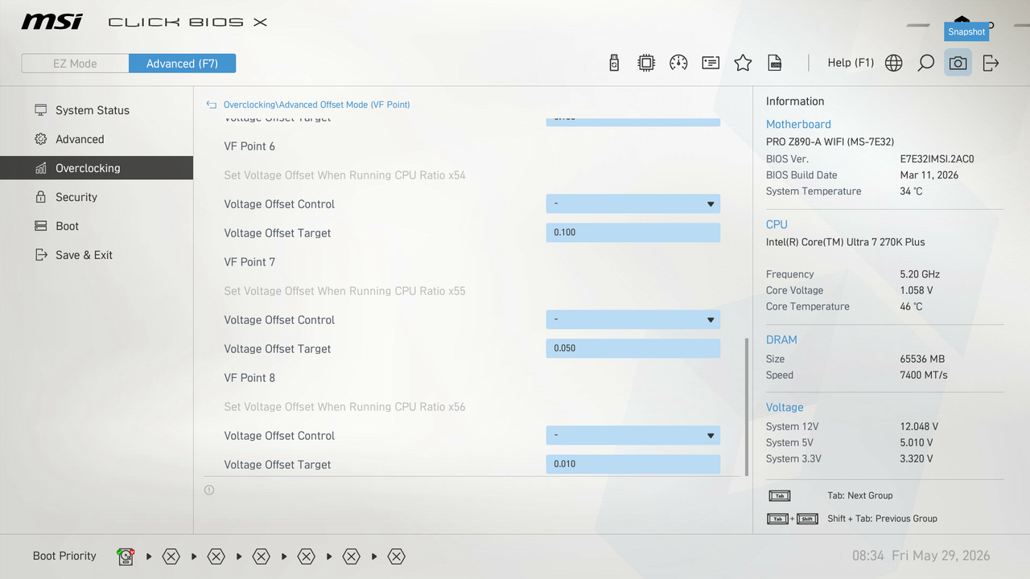The image size is (1030, 579).
Task: Click the System 3.3V value 3.320 V
Action: pyautogui.click(x=917, y=459)
